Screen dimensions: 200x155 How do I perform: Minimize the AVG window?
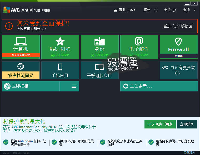187,4
